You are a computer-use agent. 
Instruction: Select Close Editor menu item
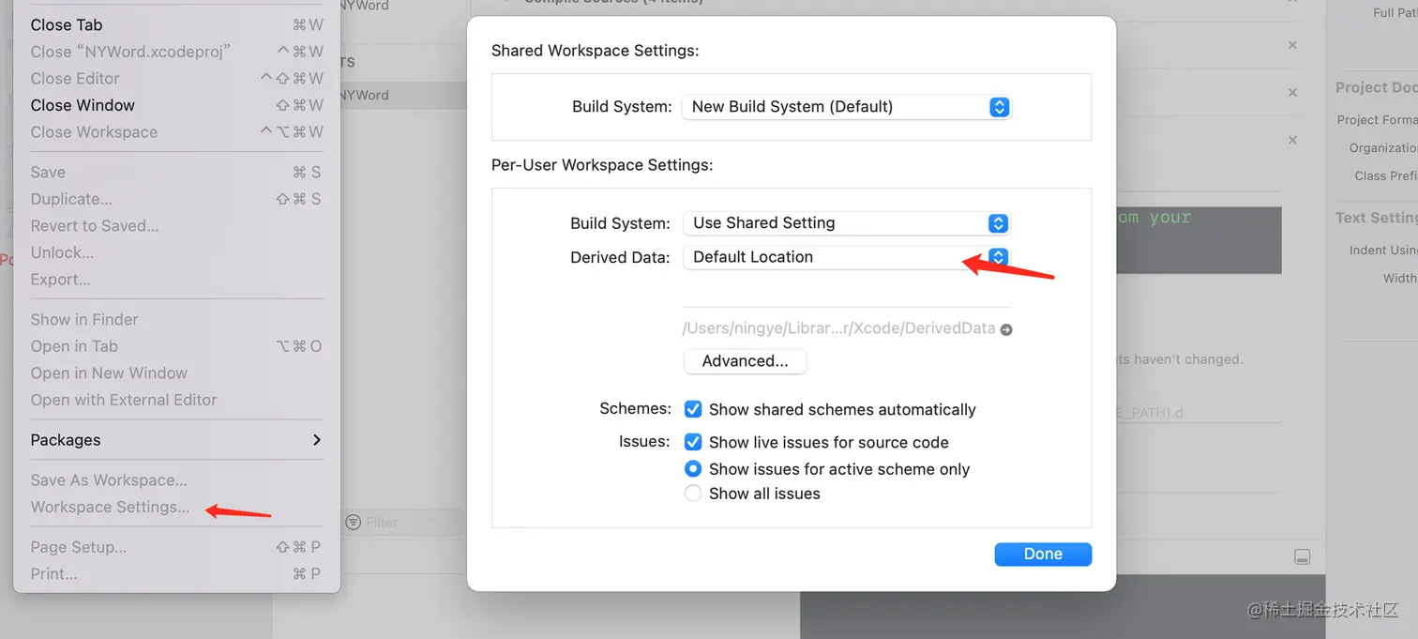point(176,79)
